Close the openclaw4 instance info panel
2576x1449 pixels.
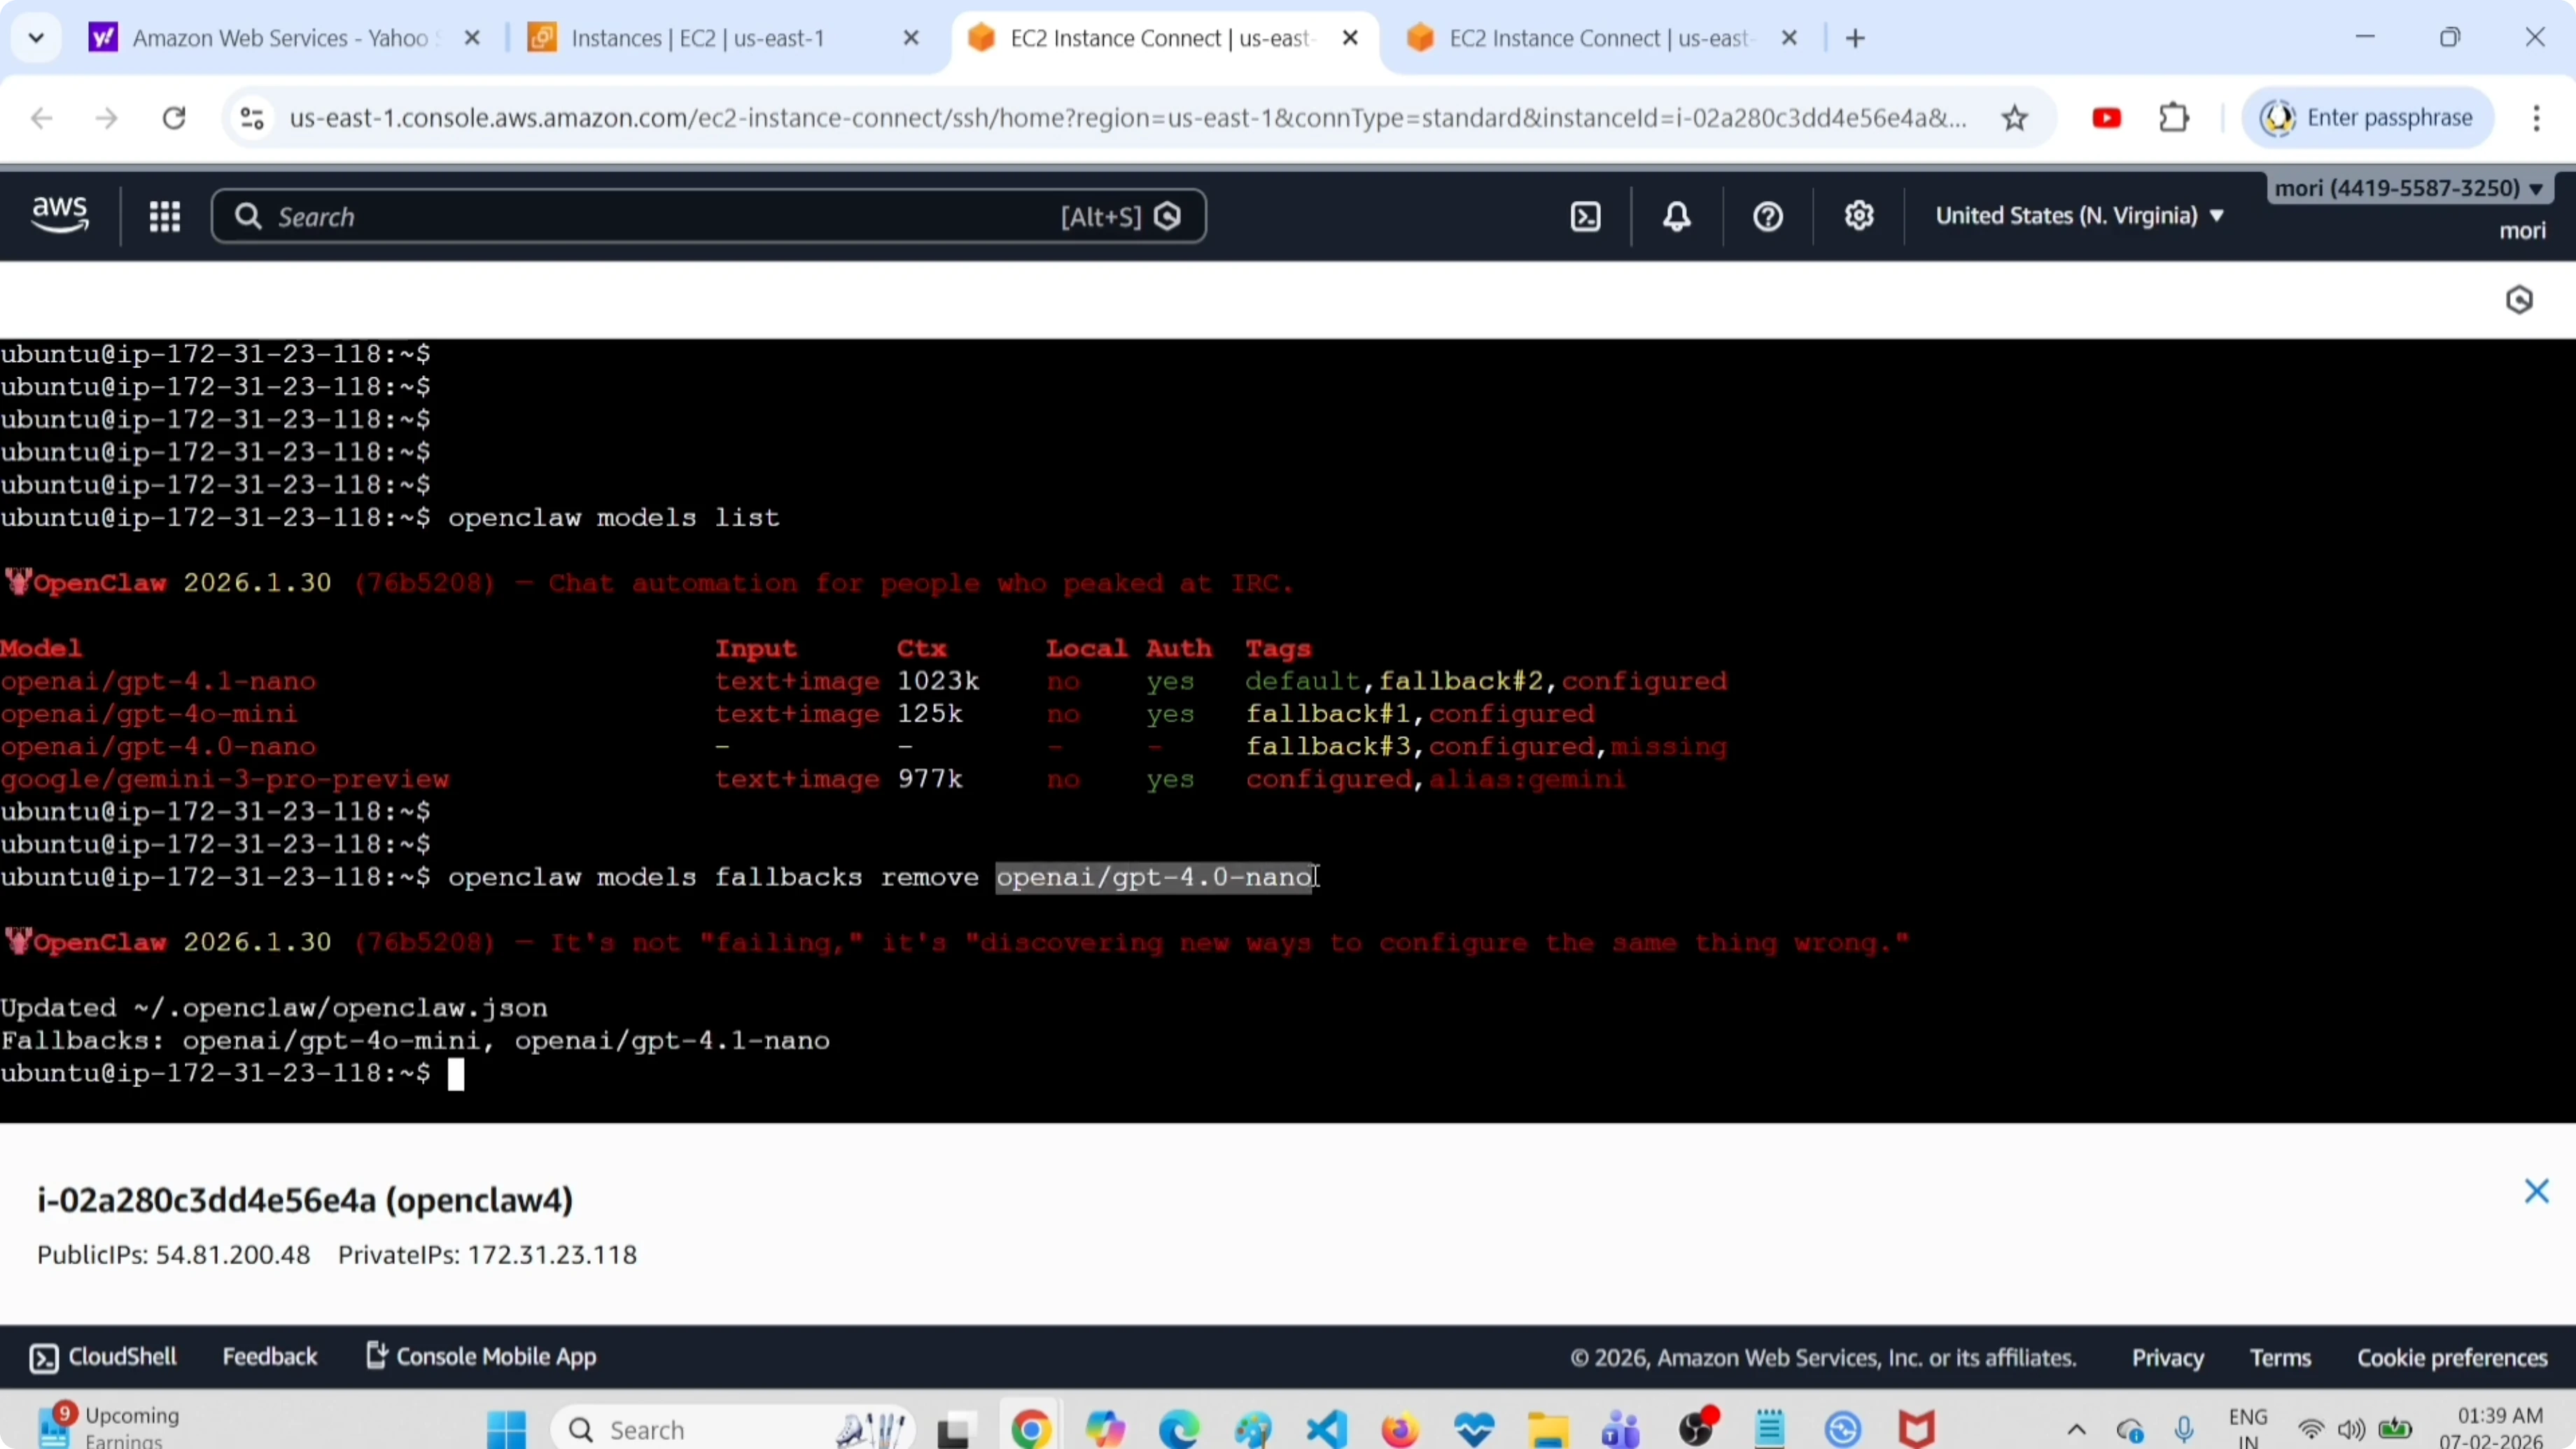pos(2536,1191)
